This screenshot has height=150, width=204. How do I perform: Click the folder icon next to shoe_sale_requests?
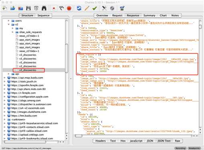(17, 32)
